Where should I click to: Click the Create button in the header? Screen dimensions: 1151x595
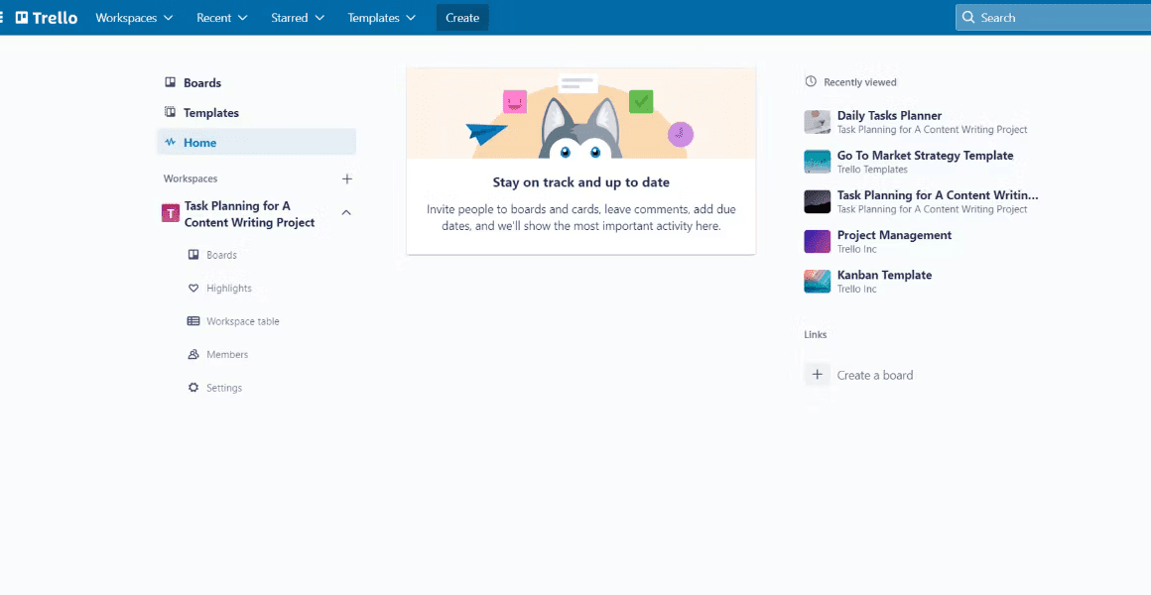462,18
